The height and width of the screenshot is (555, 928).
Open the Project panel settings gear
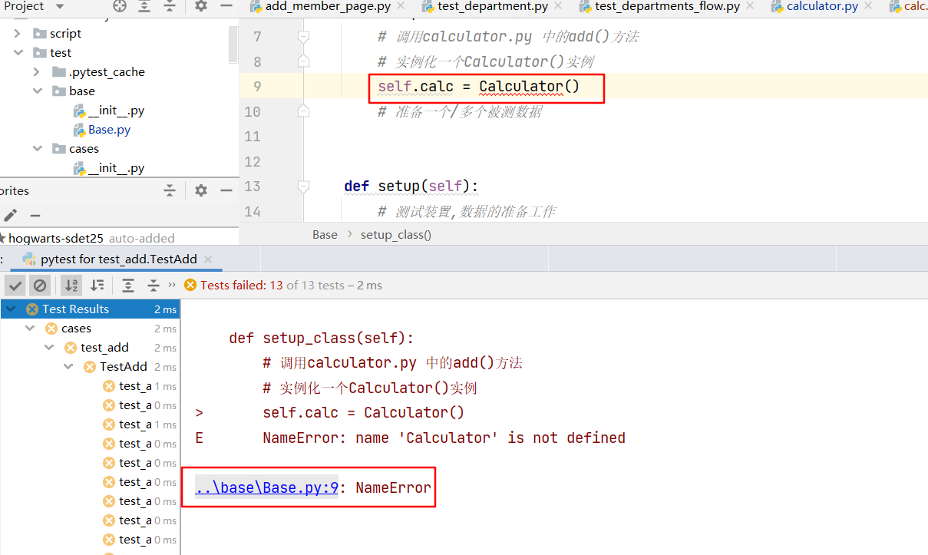pos(201,6)
